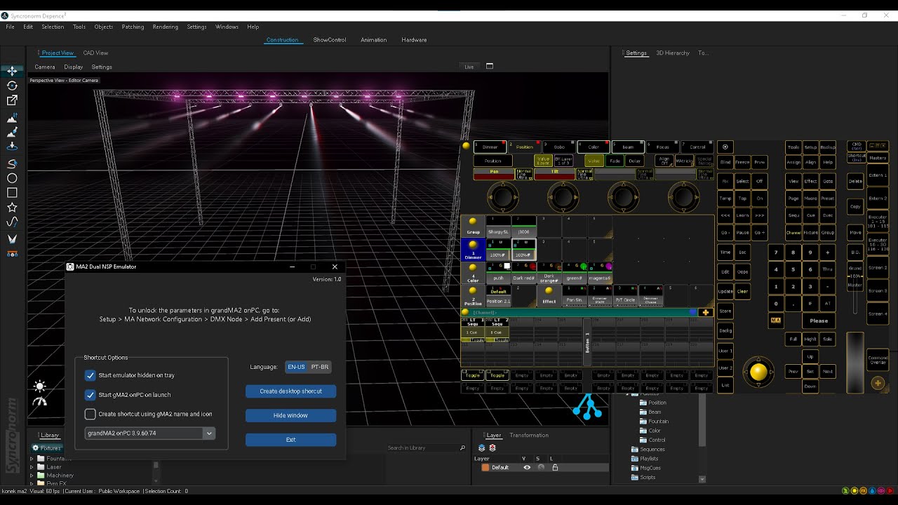Click the yellow trackball on grandMA2 panel
Viewport: 898px width, 505px height.
(x=758, y=372)
